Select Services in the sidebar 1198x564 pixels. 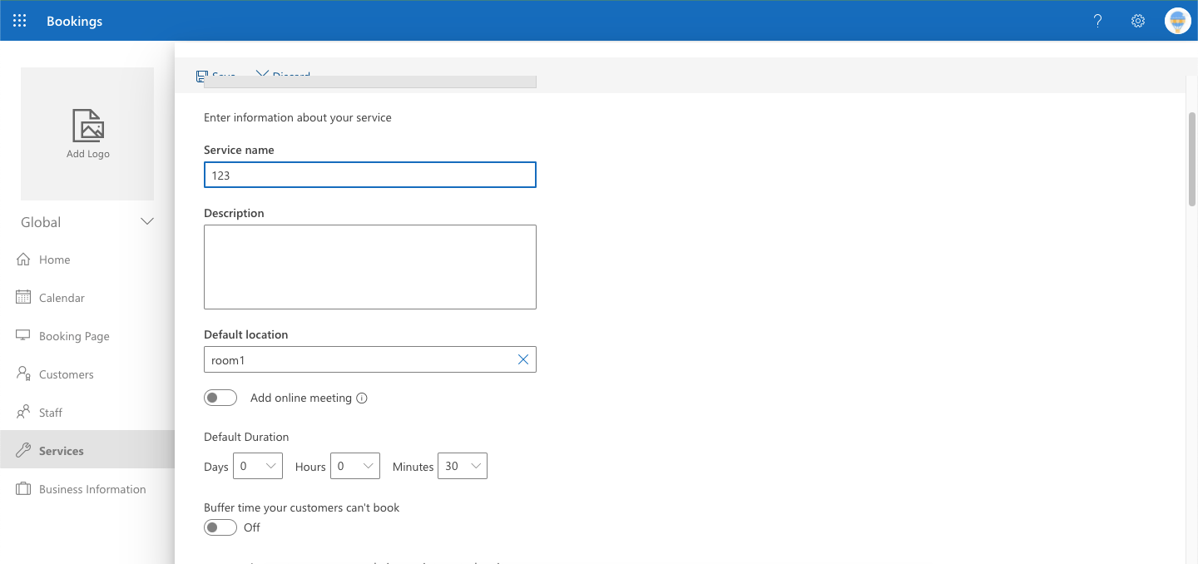87,450
